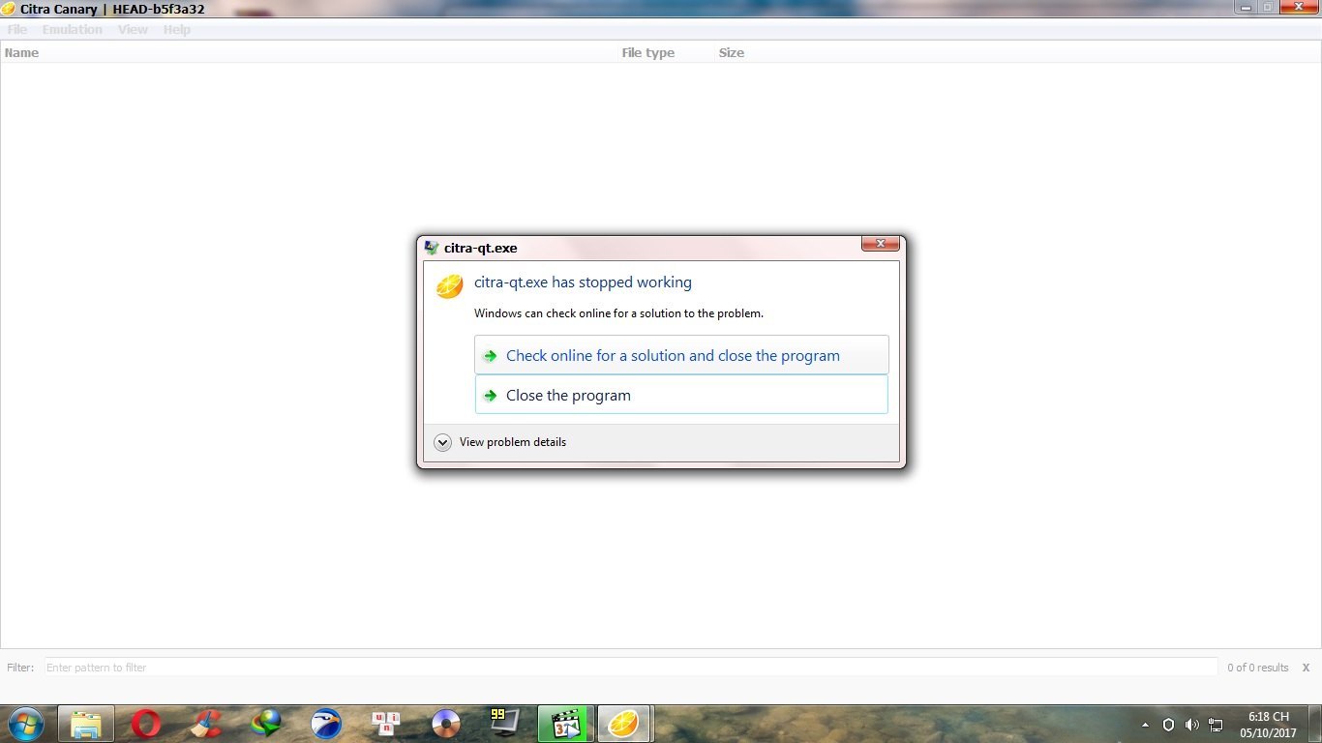The width and height of the screenshot is (1322, 743).
Task: Click the Citra Canary title bar icon
Action: coord(8,9)
